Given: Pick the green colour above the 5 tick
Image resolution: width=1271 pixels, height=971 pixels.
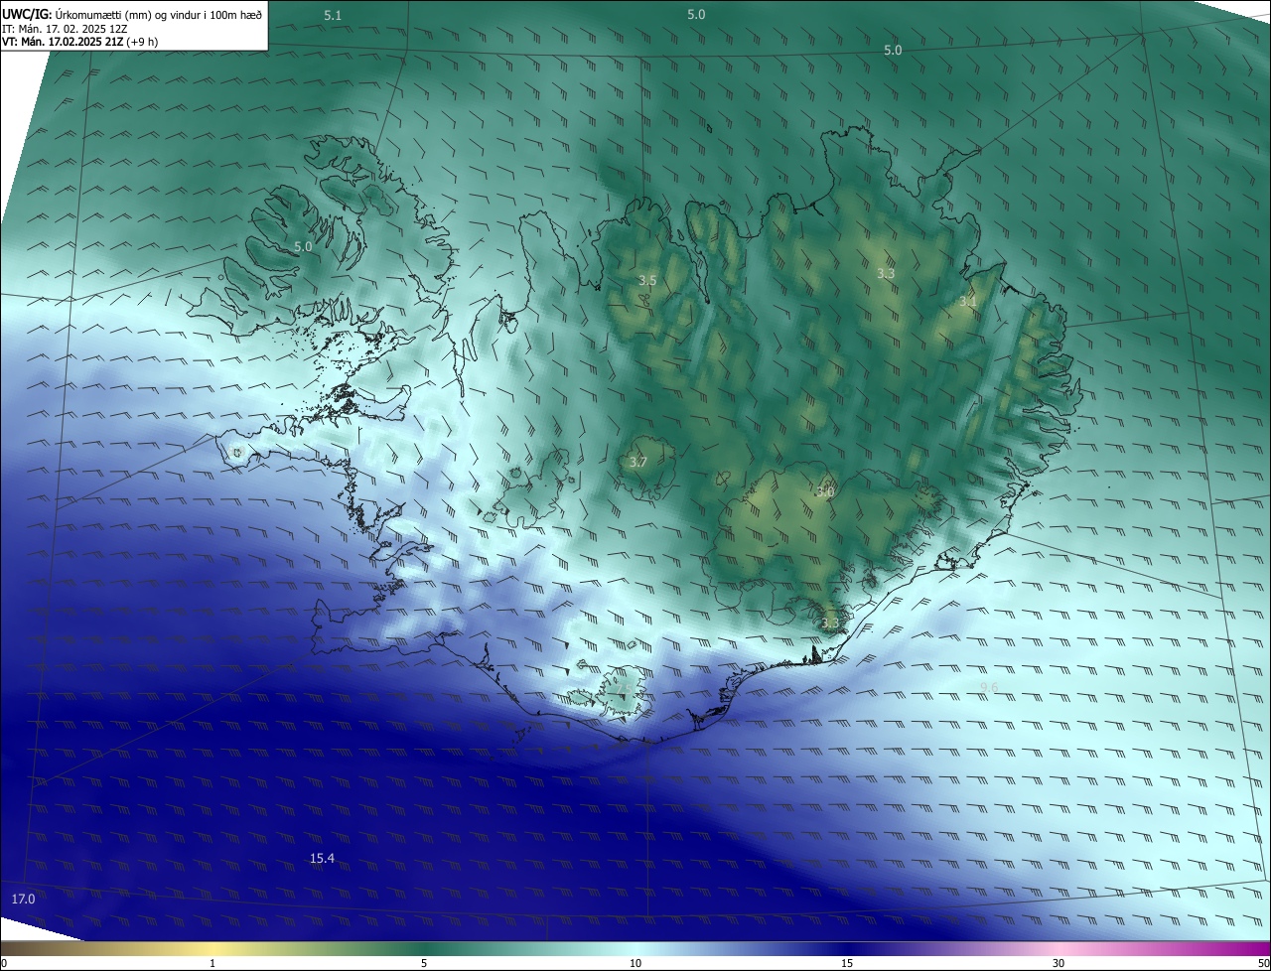Looking at the screenshot, I should pos(424,948).
